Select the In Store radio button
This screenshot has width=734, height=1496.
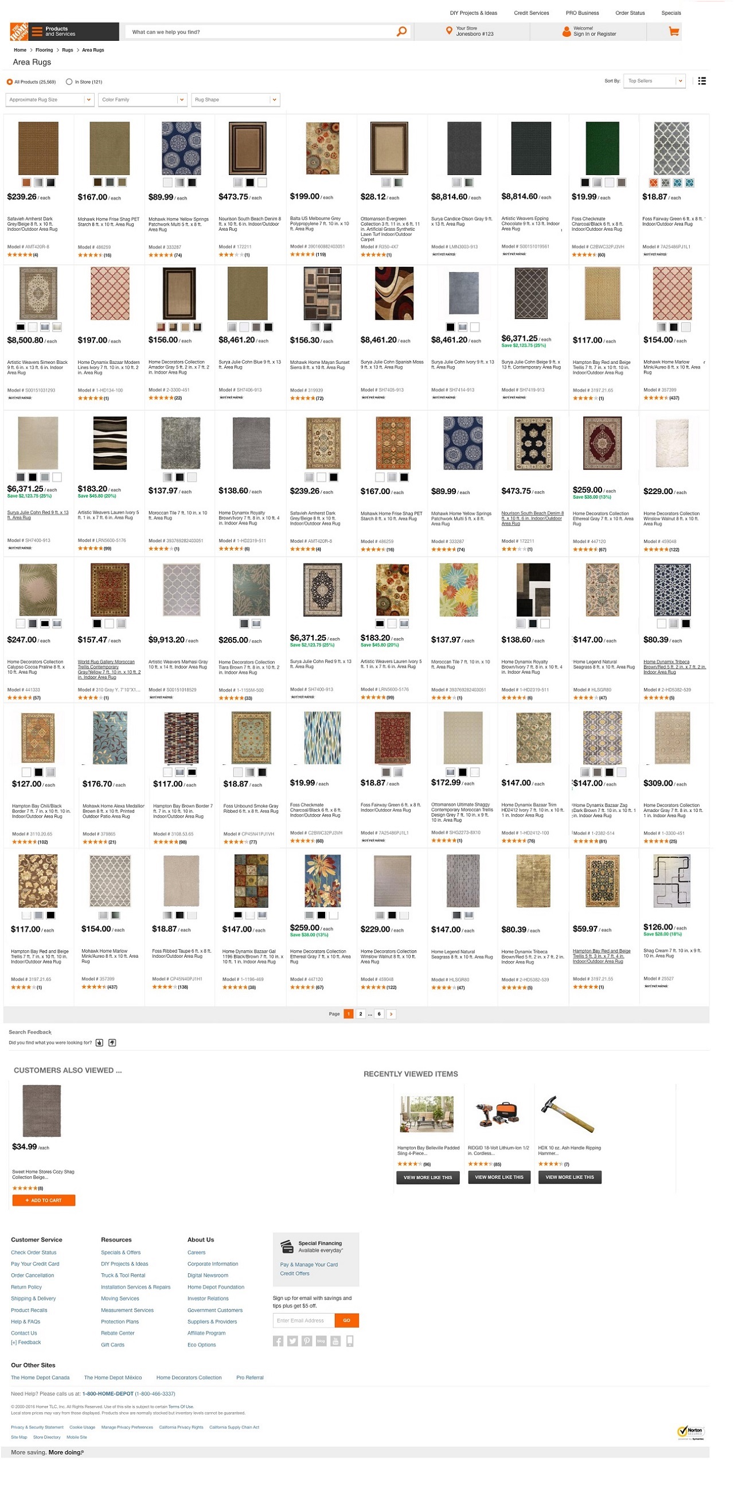(x=69, y=82)
